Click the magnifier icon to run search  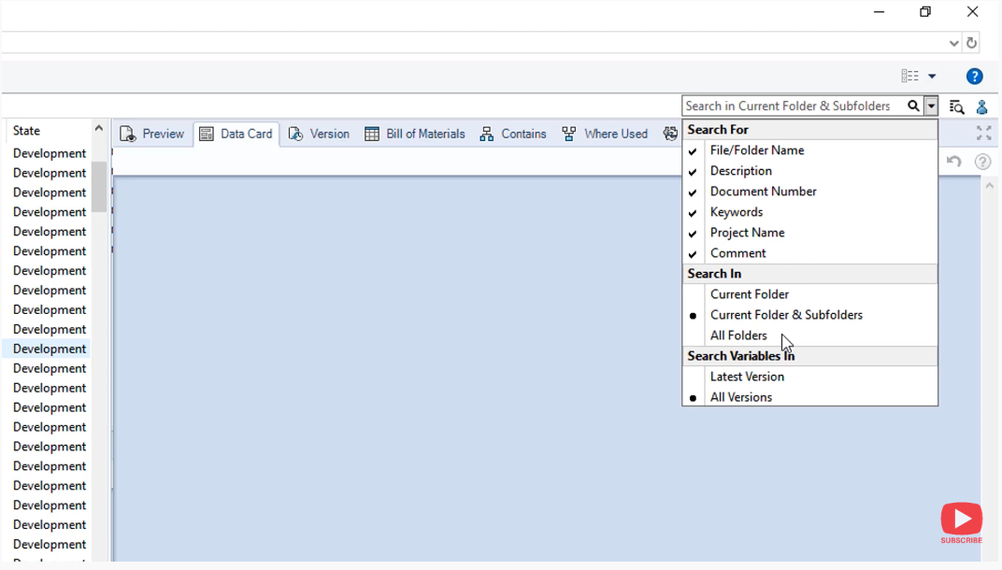913,106
